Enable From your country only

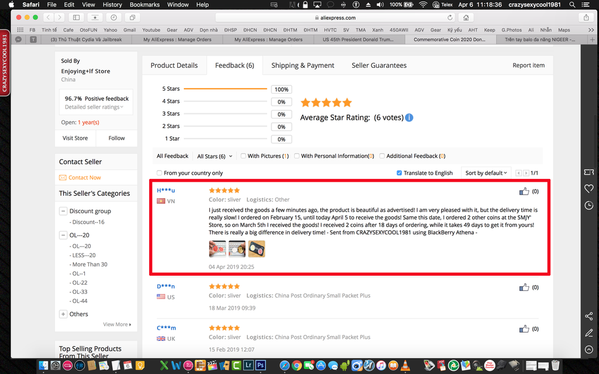click(159, 173)
